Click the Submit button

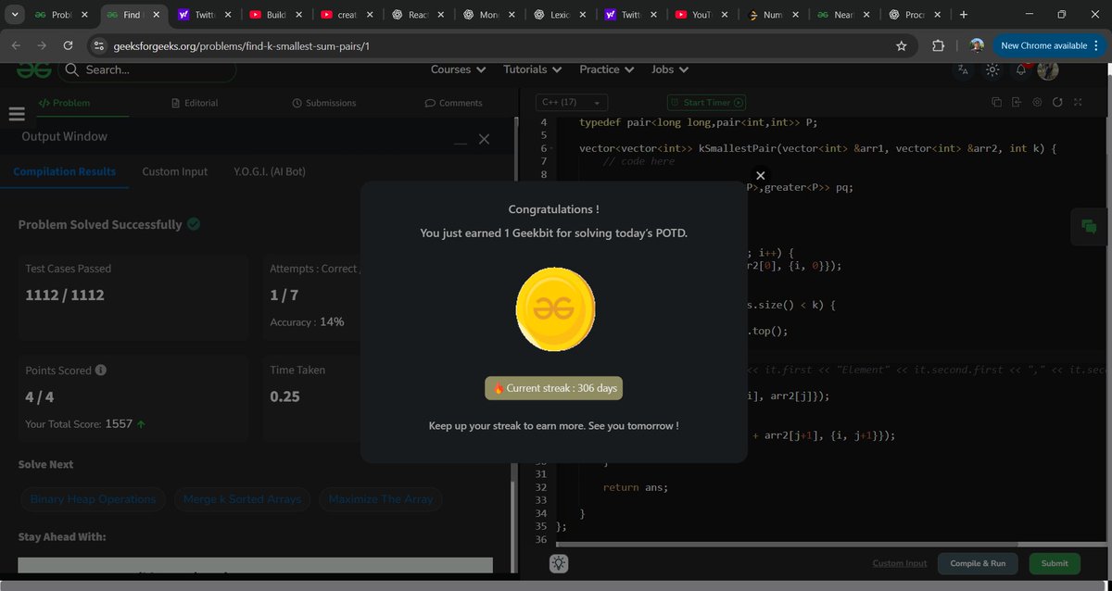click(x=1055, y=563)
